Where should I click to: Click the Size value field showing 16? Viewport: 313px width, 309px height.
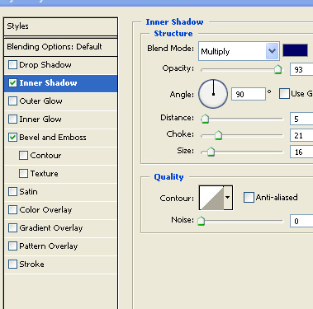[x=301, y=152]
